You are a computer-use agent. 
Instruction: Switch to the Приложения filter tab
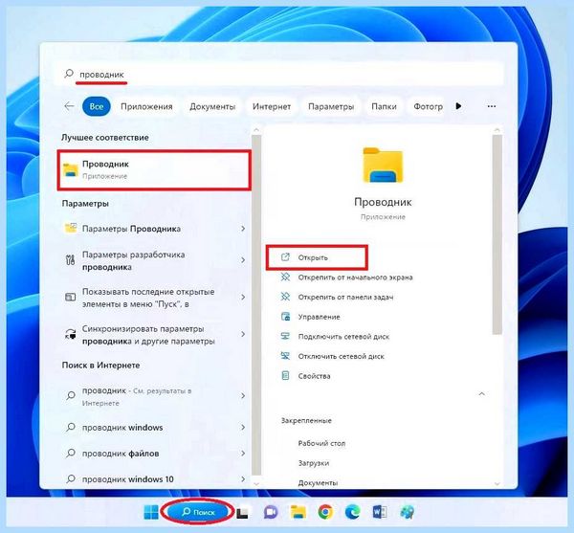tap(146, 106)
